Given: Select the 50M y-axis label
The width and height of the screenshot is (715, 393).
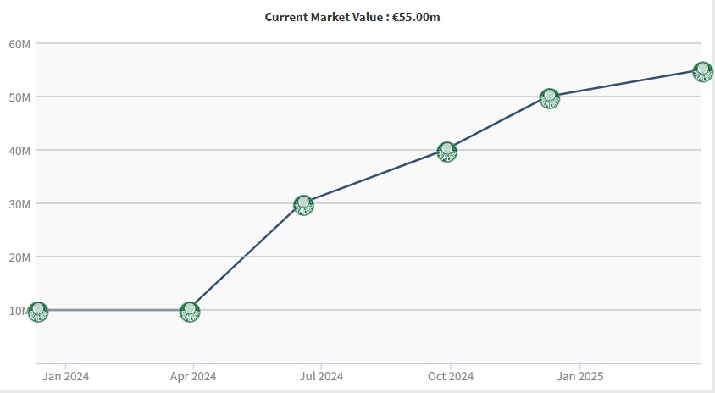Looking at the screenshot, I should (x=19, y=97).
